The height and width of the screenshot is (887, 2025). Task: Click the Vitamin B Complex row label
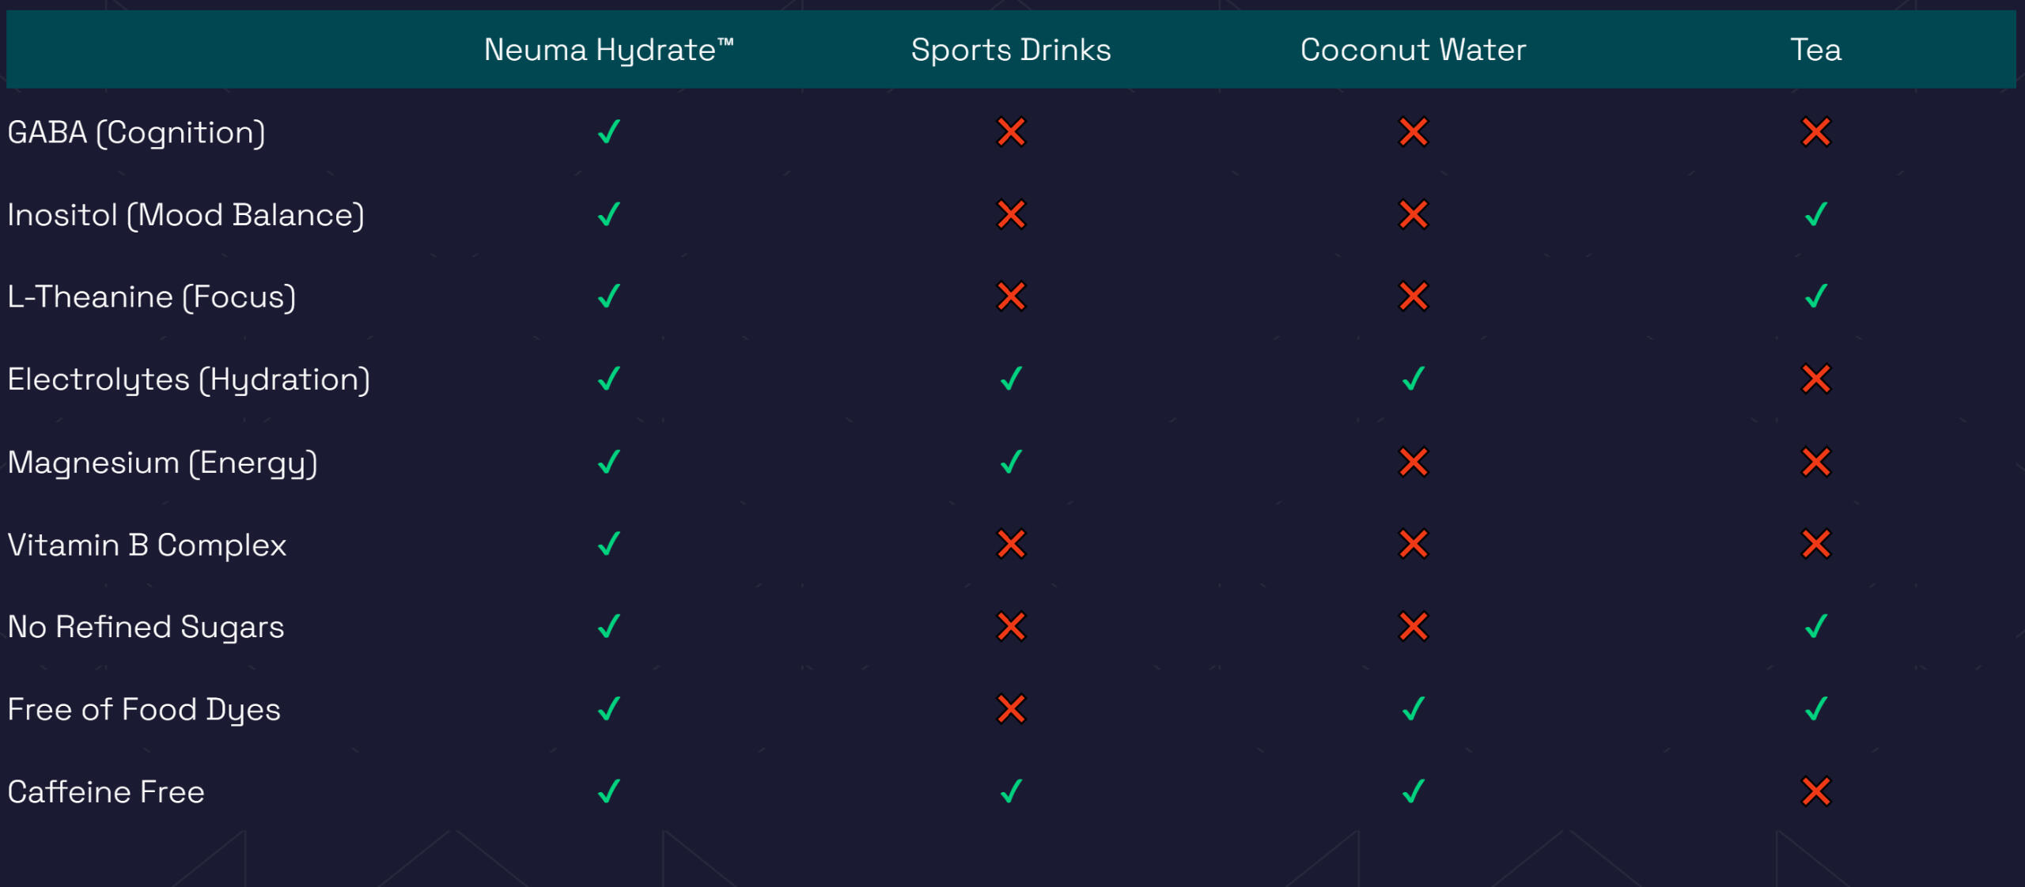tap(147, 545)
